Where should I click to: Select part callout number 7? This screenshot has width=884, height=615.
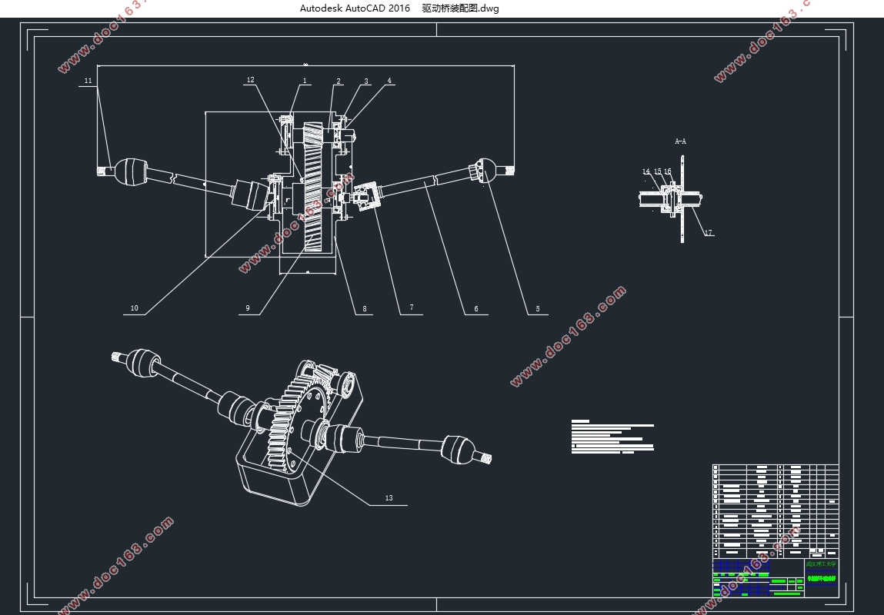tap(412, 307)
